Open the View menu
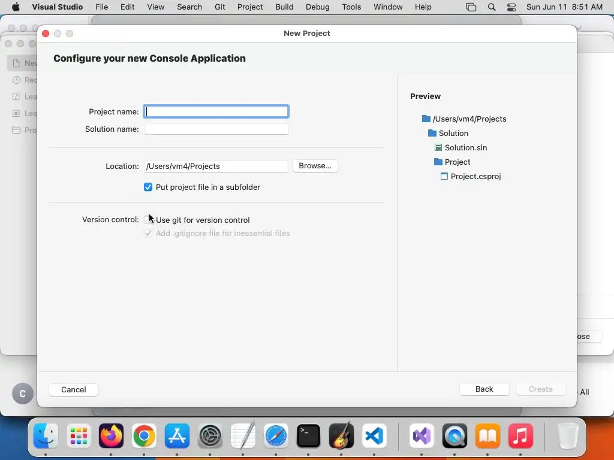614x460 pixels. tap(155, 7)
